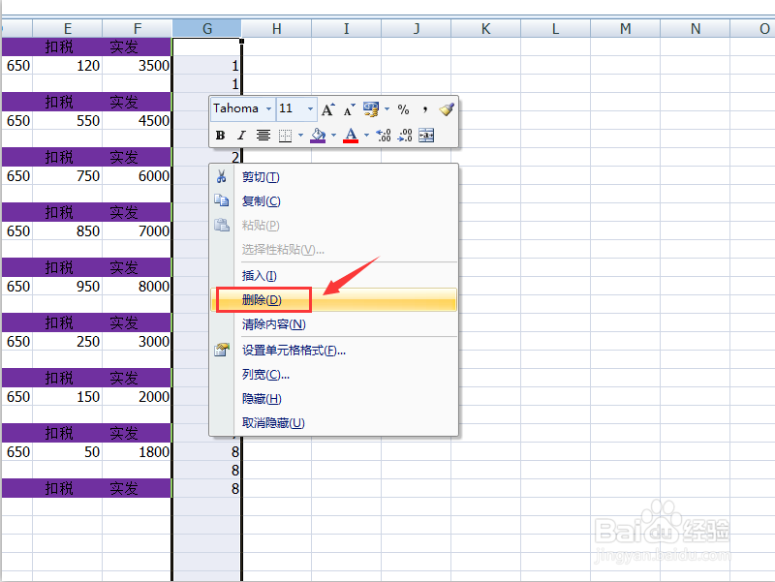This screenshot has height=582, width=775.
Task: Select column M header
Action: (625, 29)
